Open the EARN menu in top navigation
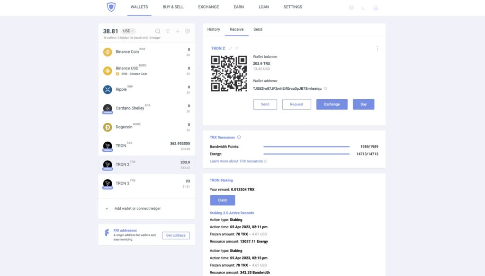The height and width of the screenshot is (276, 485). click(x=239, y=7)
